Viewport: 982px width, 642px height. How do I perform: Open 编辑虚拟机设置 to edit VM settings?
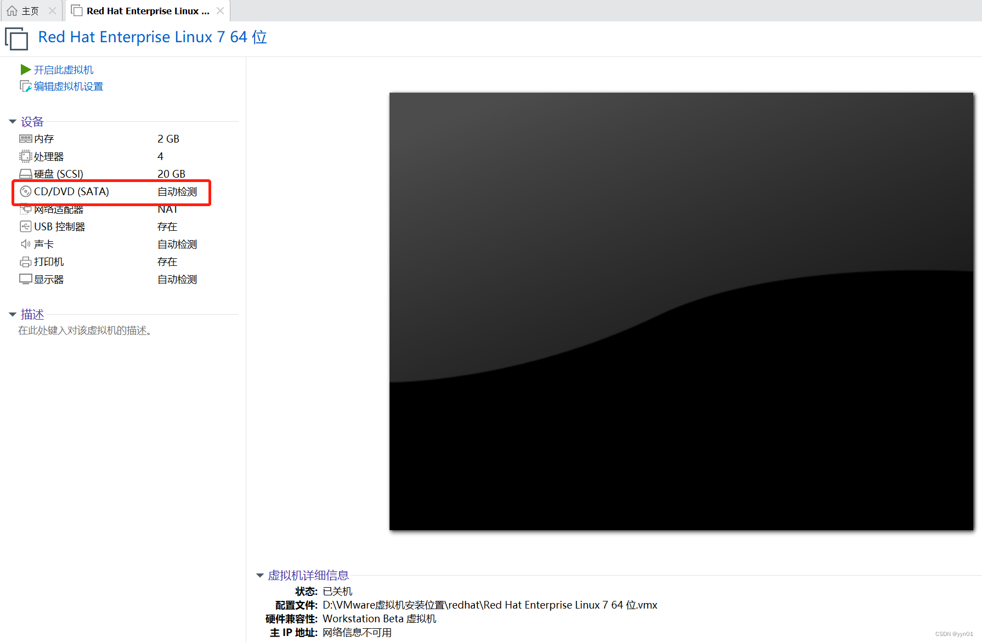[67, 86]
